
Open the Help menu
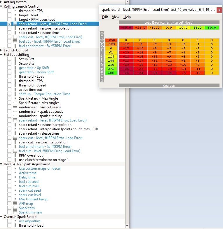pyautogui.click(x=127, y=17)
